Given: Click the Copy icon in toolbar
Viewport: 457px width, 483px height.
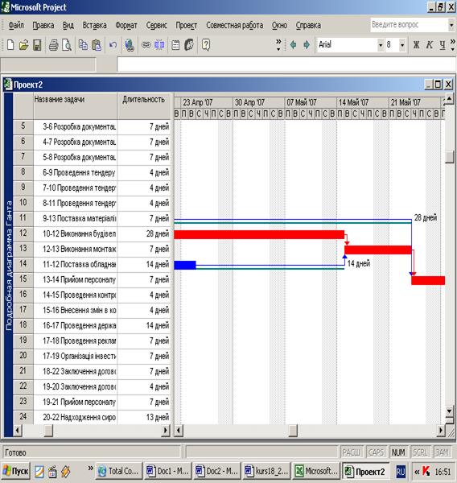Looking at the screenshot, I should point(83,45).
